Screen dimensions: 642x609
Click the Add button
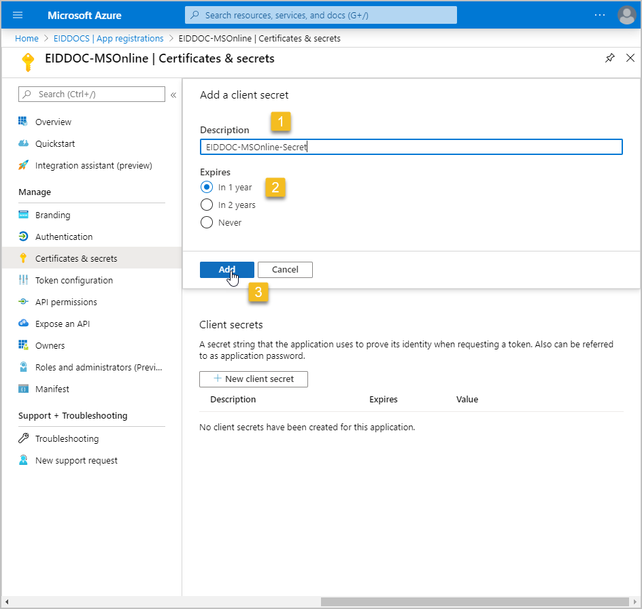pos(226,270)
